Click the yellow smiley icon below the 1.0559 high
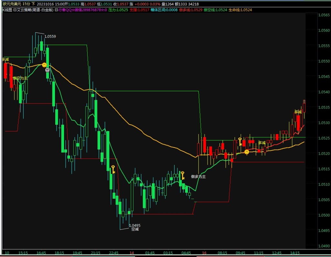The image size is (331, 257). tap(44, 65)
